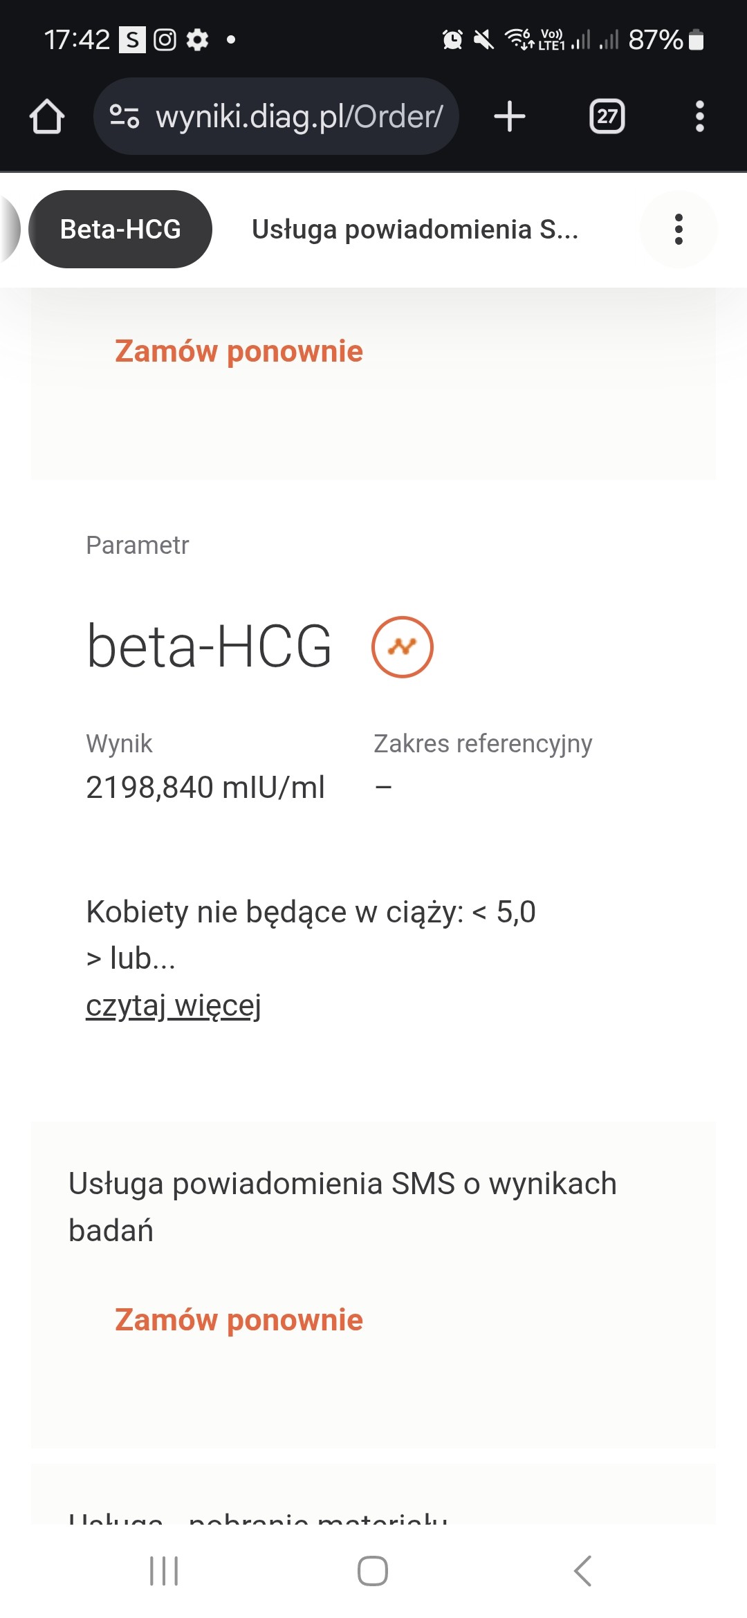Open Android recent apps button
The image size is (747, 1618).
click(x=164, y=1570)
